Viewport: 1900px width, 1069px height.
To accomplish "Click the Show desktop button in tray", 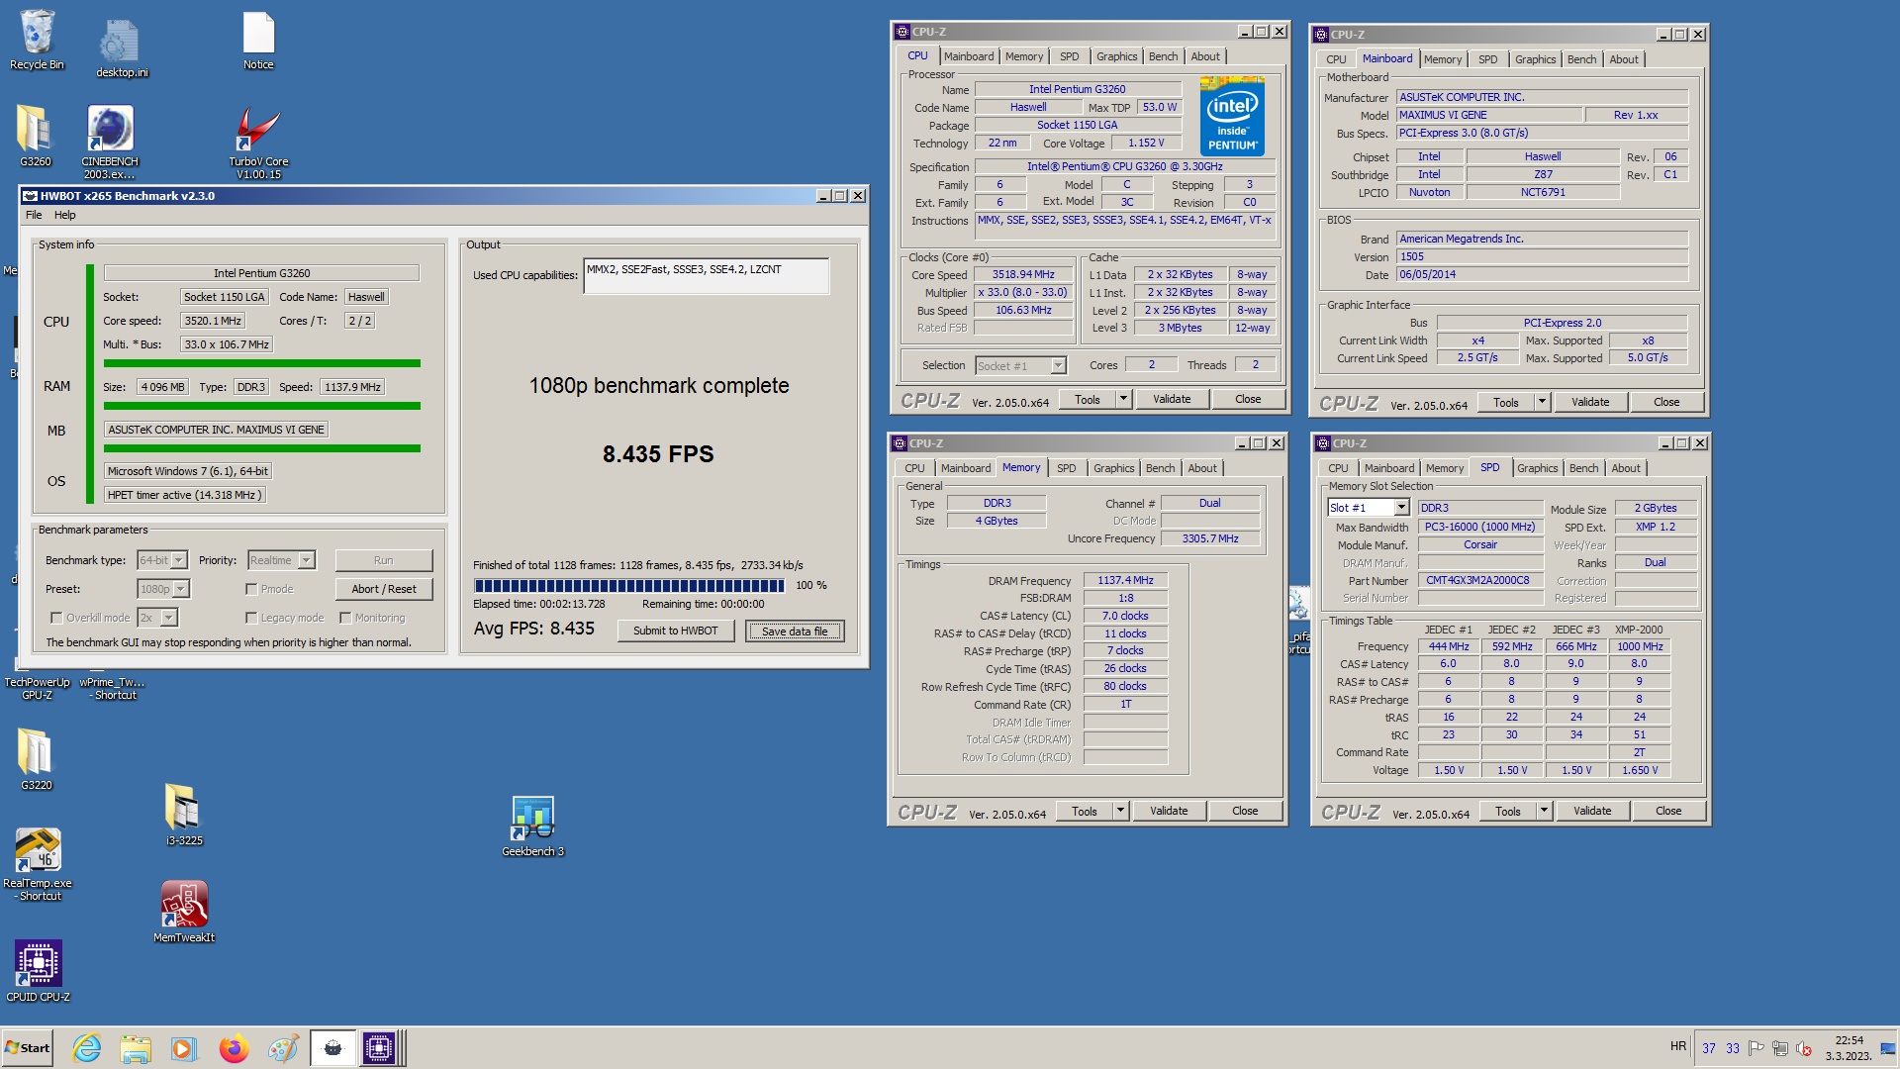I will 1889,1048.
